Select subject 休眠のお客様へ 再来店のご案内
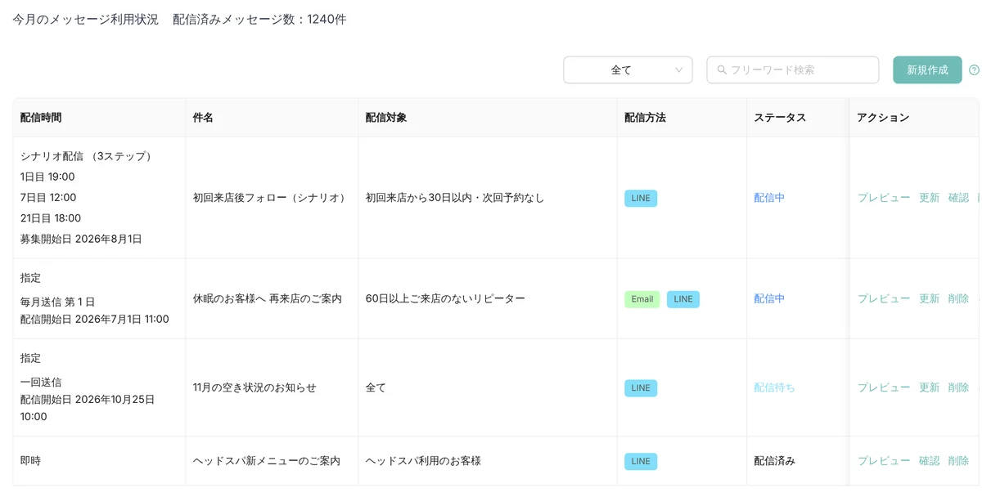This screenshot has width=982, height=497. (x=268, y=299)
